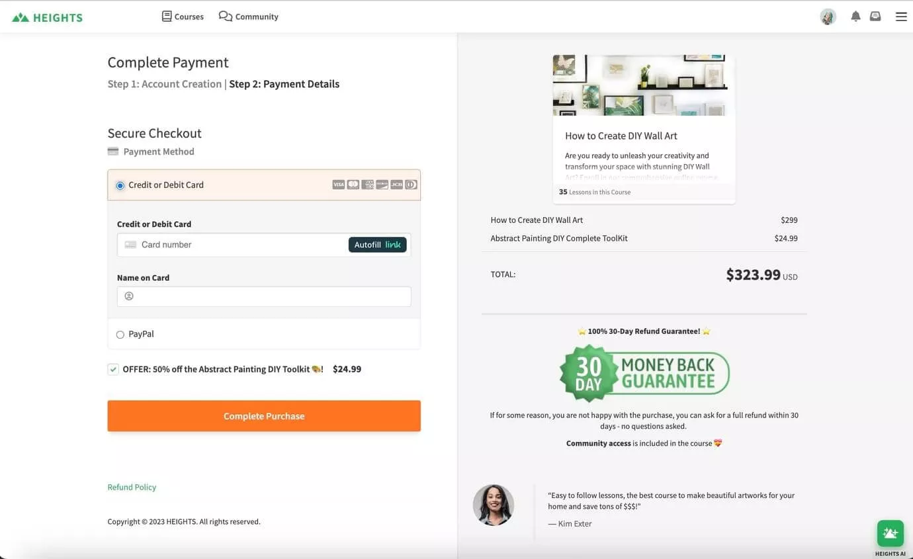The height and width of the screenshot is (559, 913).
Task: Select Credit or Debit Card payment
Action: pyautogui.click(x=120, y=185)
